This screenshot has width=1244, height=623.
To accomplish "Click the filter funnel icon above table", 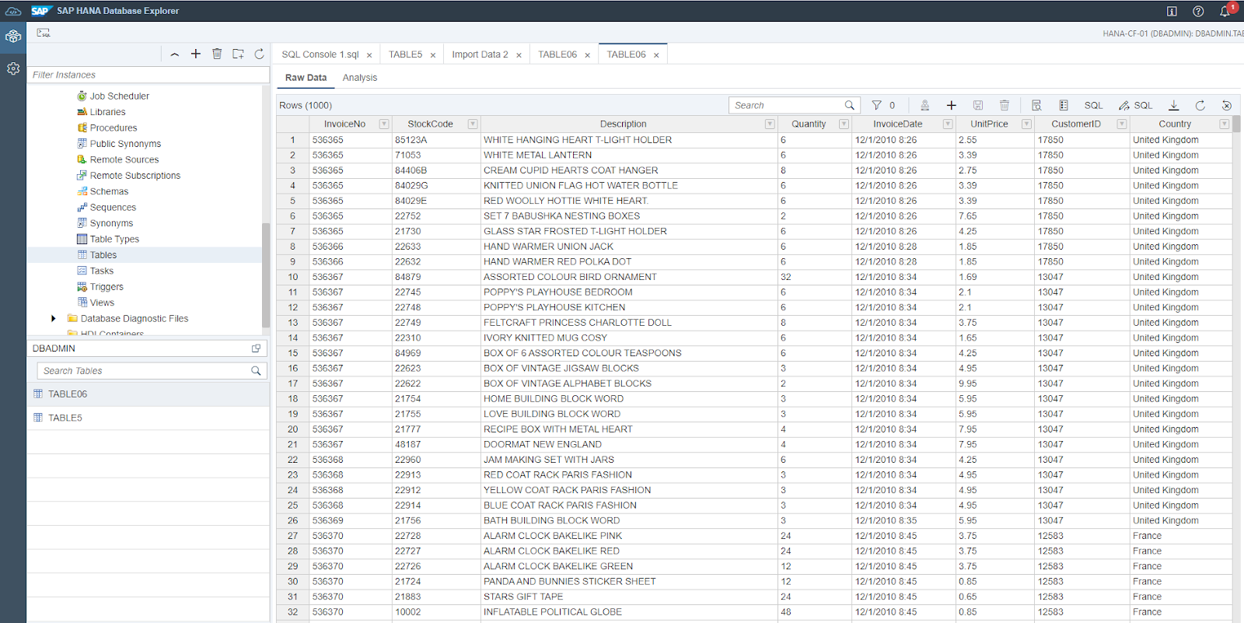I will click(x=876, y=105).
